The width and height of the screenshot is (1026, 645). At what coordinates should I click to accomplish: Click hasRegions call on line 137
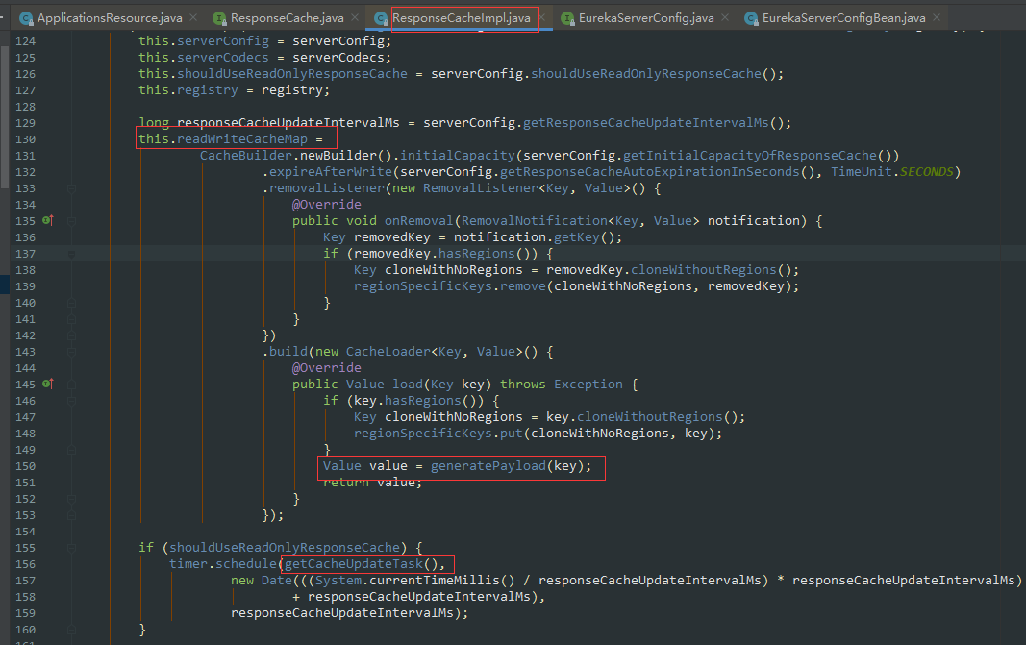point(476,253)
